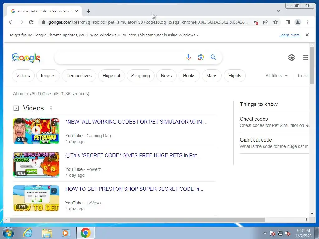319x239 pixels.
Task: Open the Action Center flag icon
Action: [273, 233]
